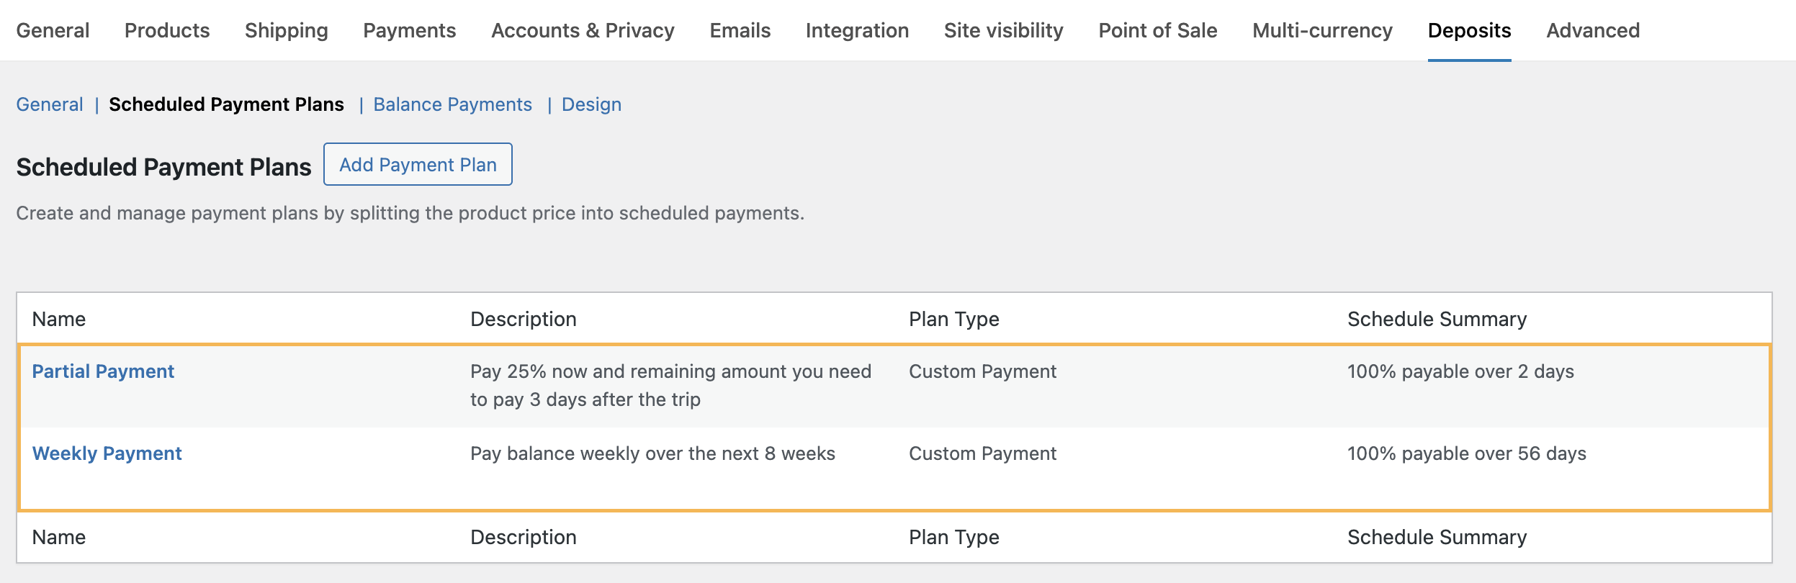
Task: Select the Deposits tab
Action: tap(1469, 30)
